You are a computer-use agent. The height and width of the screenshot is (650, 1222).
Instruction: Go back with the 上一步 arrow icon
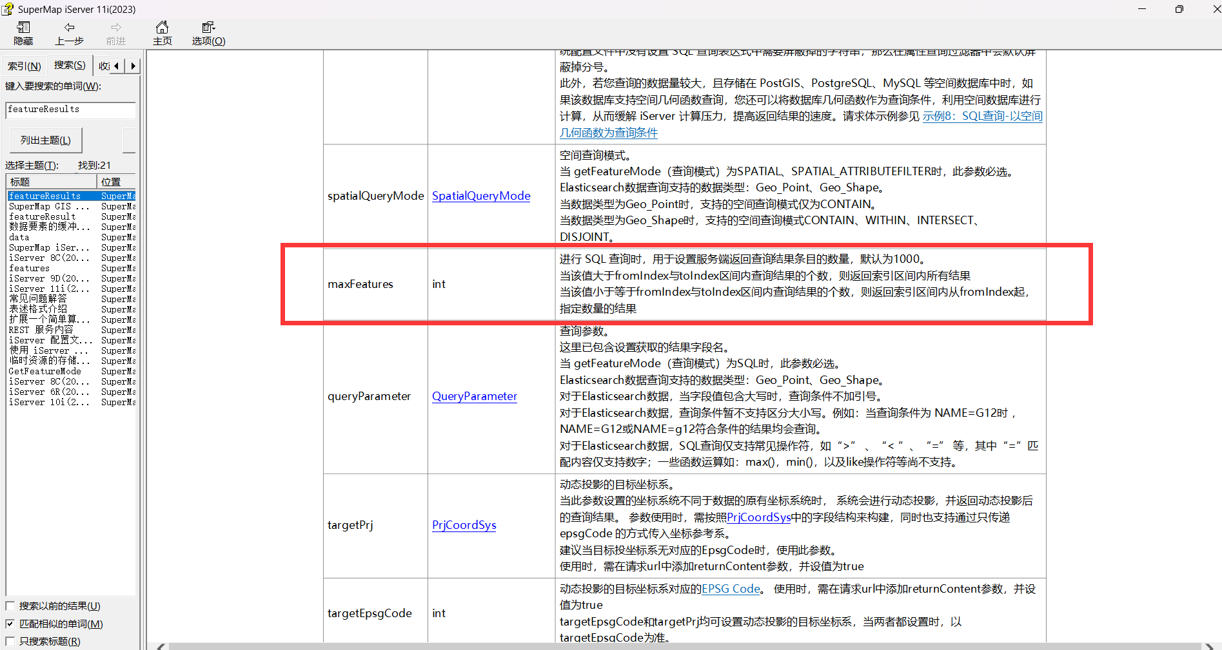pos(70,27)
